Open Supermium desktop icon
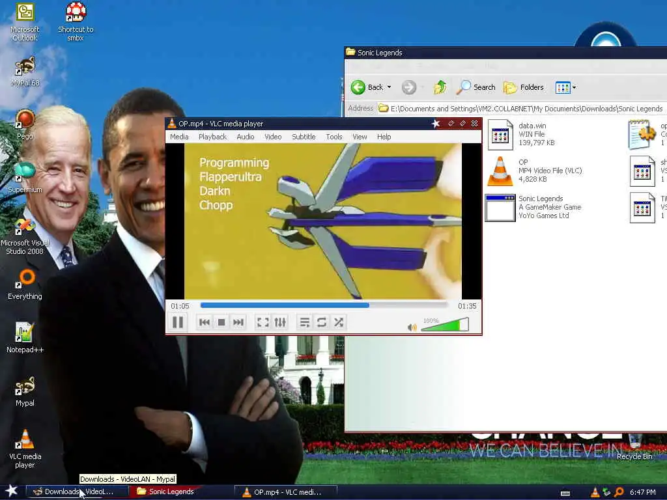This screenshot has width=667, height=500. [25, 178]
